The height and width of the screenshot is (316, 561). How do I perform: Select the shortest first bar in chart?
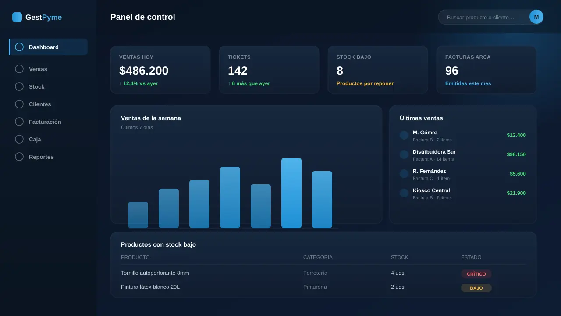point(138,215)
